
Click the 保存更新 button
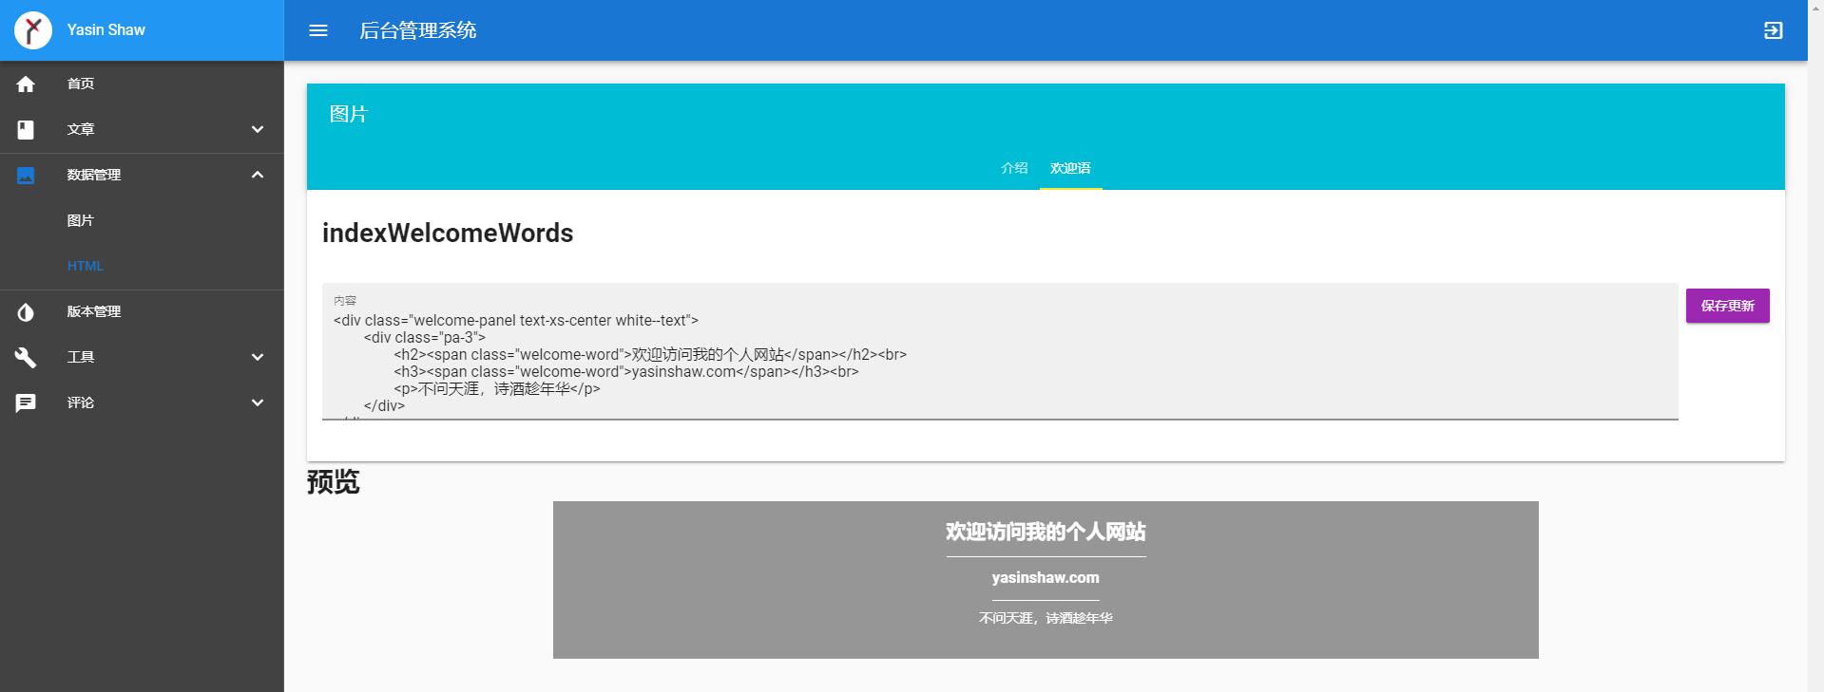[1727, 306]
